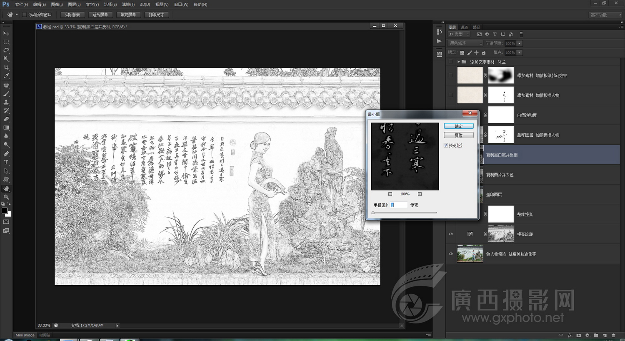The image size is (625, 341).
Task: Open the 填充 fill dropdown arrow
Action: [x=520, y=53]
